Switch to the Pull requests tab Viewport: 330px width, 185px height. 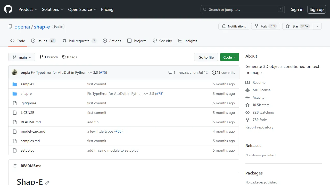pos(79,41)
